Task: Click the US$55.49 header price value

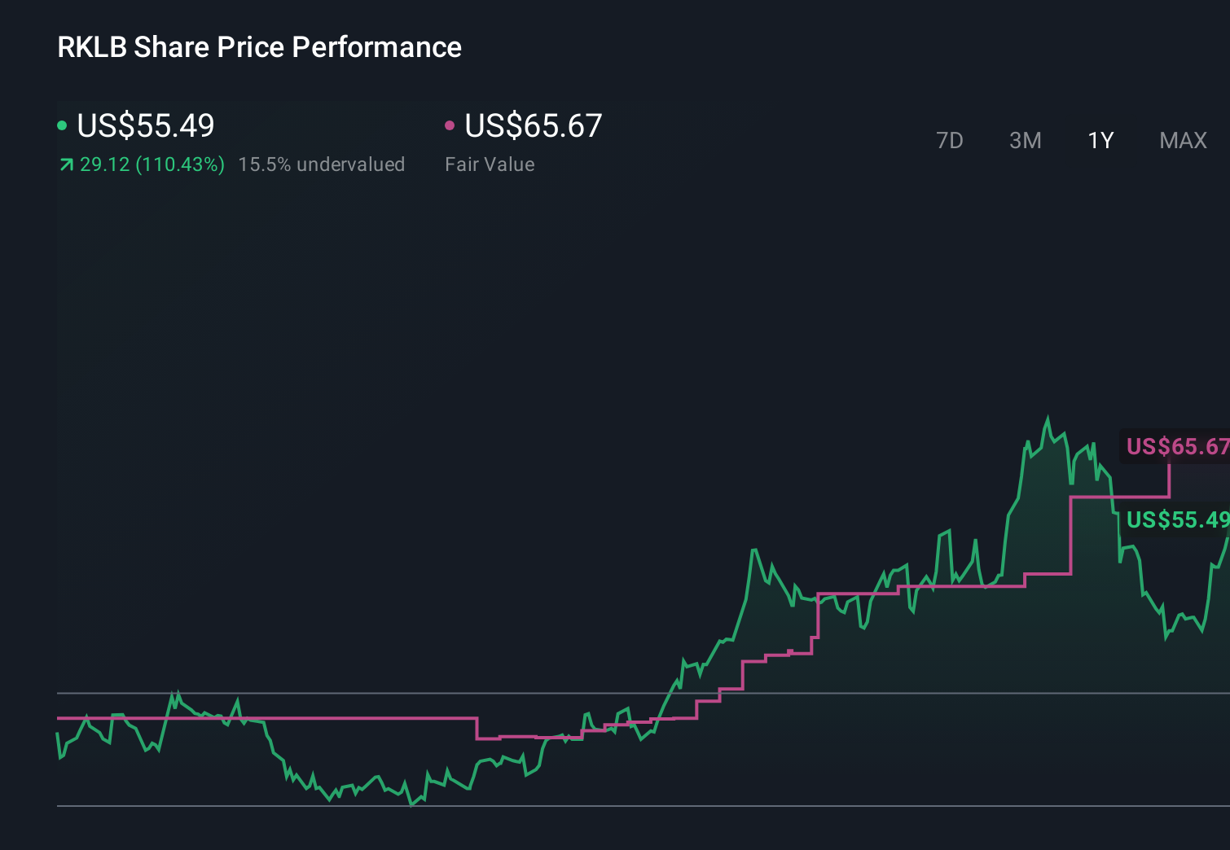Action: [x=145, y=125]
